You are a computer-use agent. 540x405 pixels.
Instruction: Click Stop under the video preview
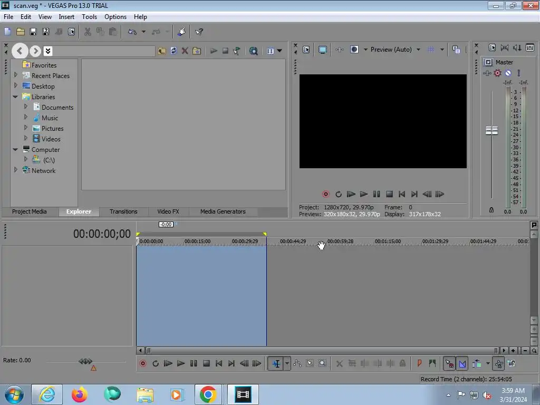pos(389,194)
